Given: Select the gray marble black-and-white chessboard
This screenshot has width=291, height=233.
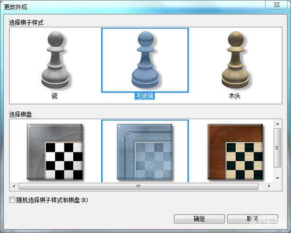Looking at the screenshot, I should click(55, 152).
